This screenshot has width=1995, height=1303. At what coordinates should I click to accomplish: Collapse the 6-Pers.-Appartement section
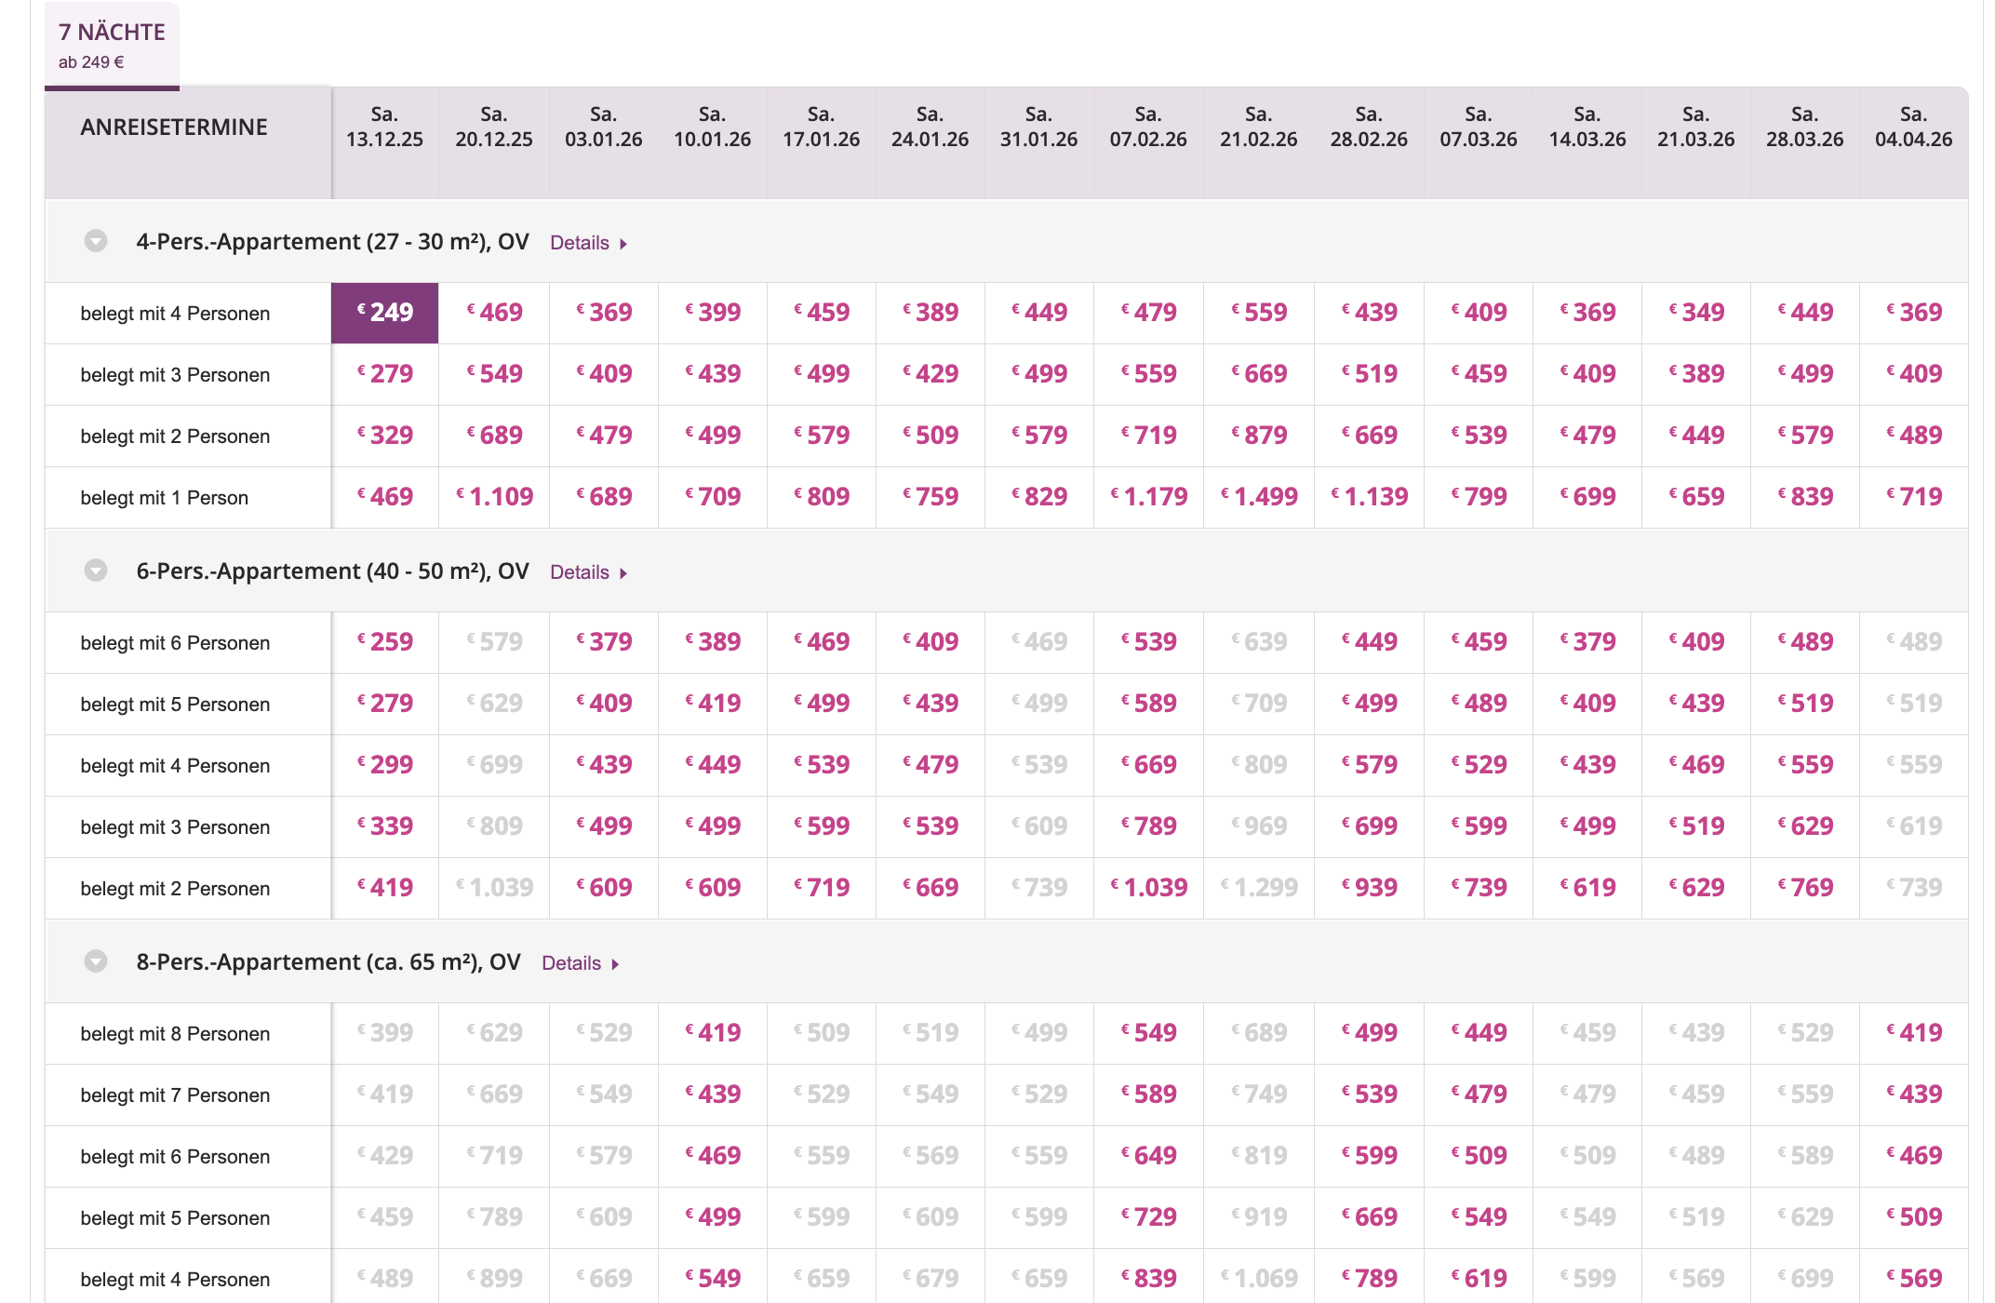[x=96, y=571]
